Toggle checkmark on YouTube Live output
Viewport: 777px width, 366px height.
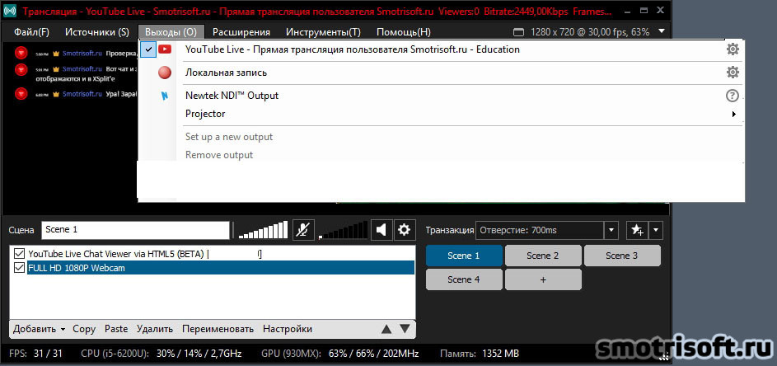coord(148,49)
